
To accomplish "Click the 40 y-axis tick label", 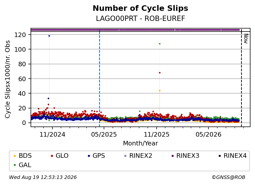I will coord(22,94).
